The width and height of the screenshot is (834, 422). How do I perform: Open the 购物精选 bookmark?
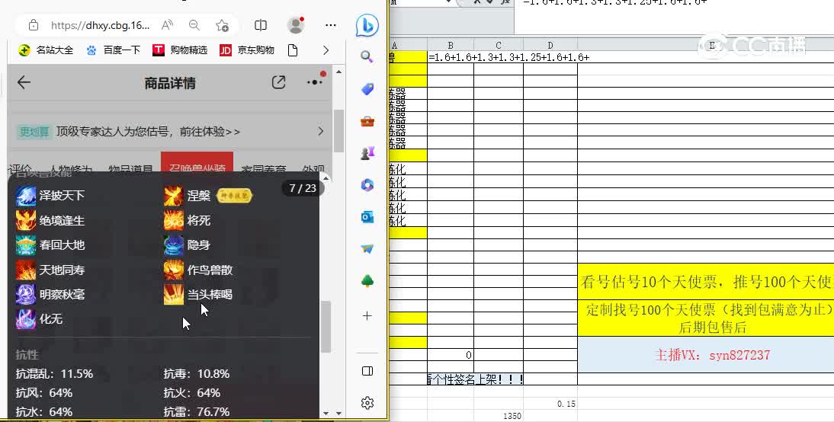point(180,50)
